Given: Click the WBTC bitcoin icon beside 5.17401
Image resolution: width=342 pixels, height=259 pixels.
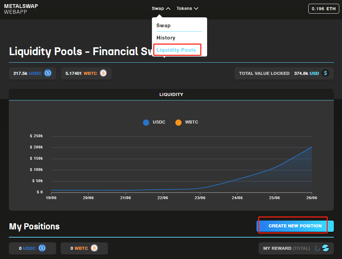Looking at the screenshot, I should click(x=103, y=73).
